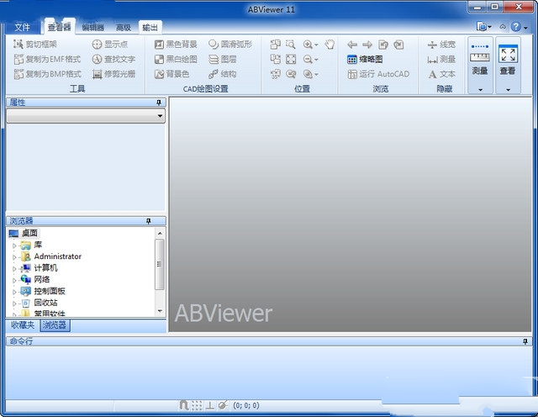Open the dropdown arrow under large 测量 button
The height and width of the screenshot is (417, 538).
[480, 90]
